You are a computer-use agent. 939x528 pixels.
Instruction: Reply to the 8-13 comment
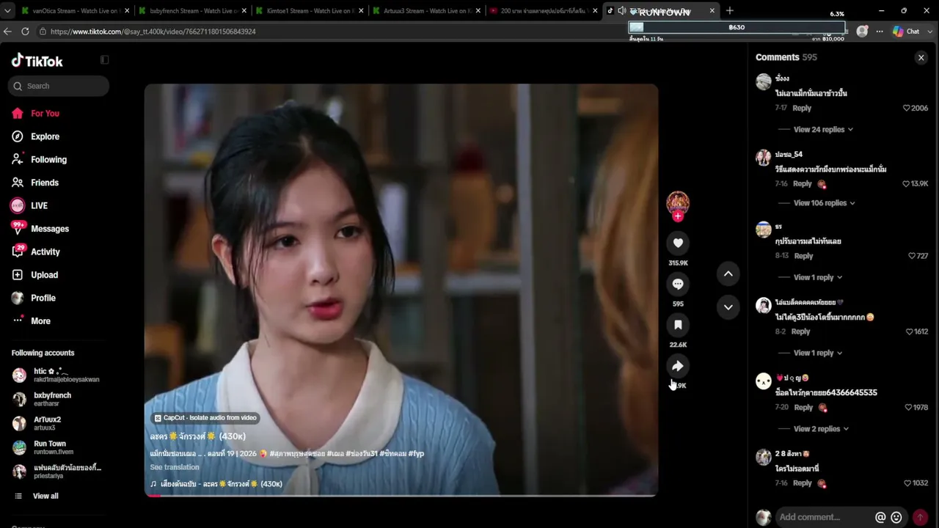[x=803, y=256]
